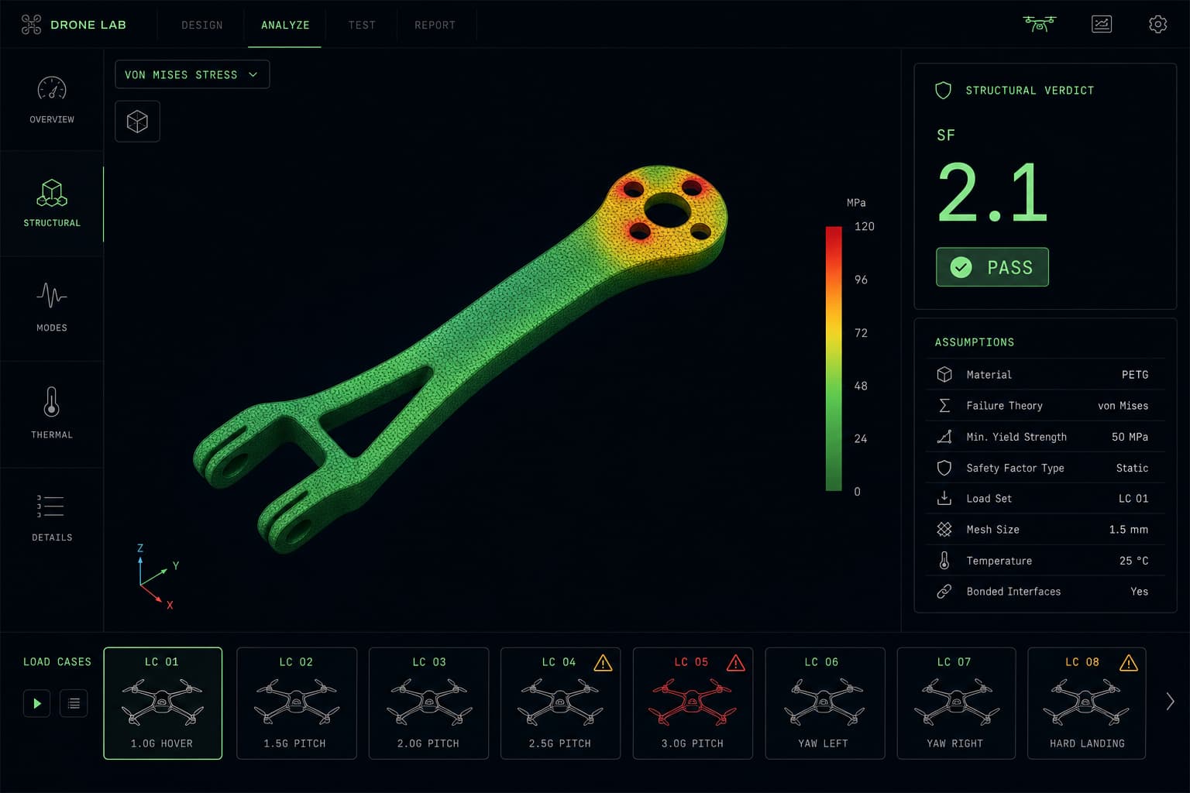
Task: Play load cases animation
Action: click(x=36, y=703)
